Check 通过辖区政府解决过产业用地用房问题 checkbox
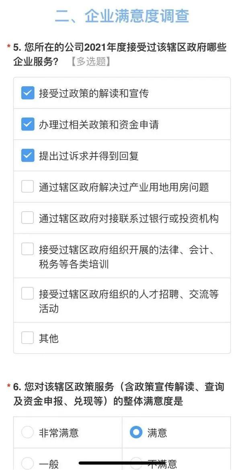244x470 pixels. (x=27, y=187)
